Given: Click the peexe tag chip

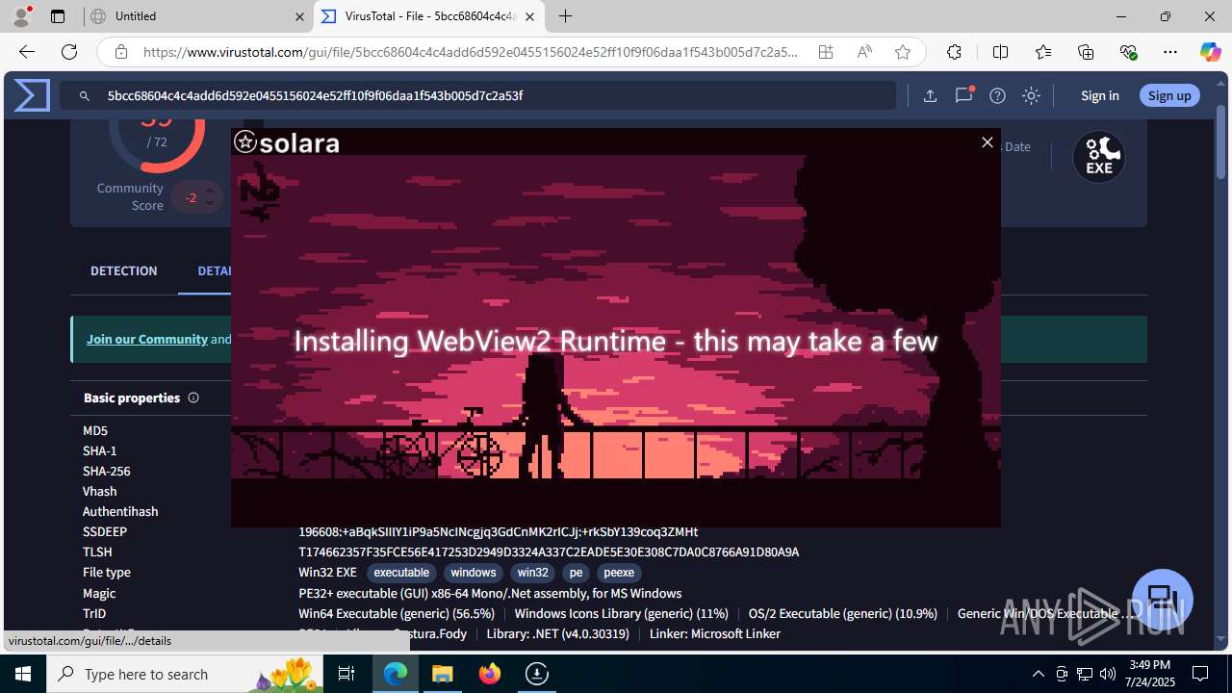Looking at the screenshot, I should pos(619,573).
